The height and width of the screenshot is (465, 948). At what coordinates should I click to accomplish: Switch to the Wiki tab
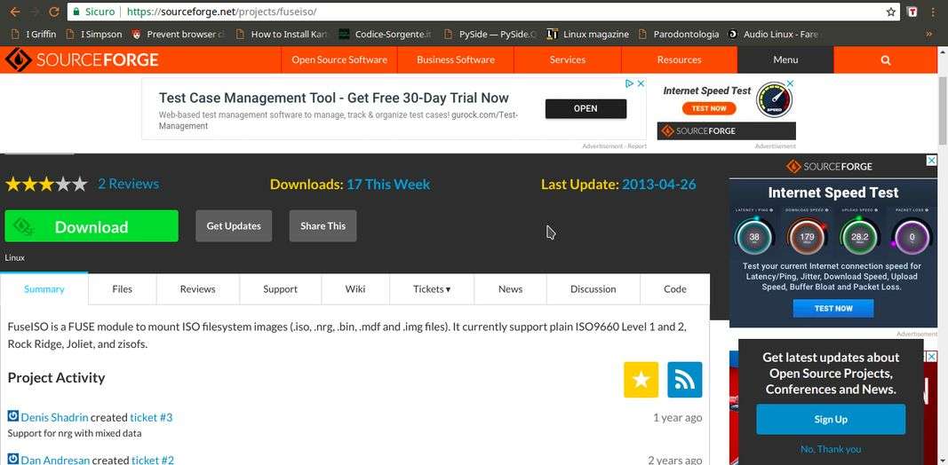(x=355, y=288)
